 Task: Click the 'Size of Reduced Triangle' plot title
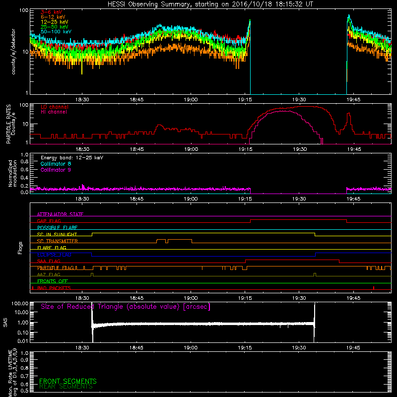pyautogui.click(x=126, y=307)
